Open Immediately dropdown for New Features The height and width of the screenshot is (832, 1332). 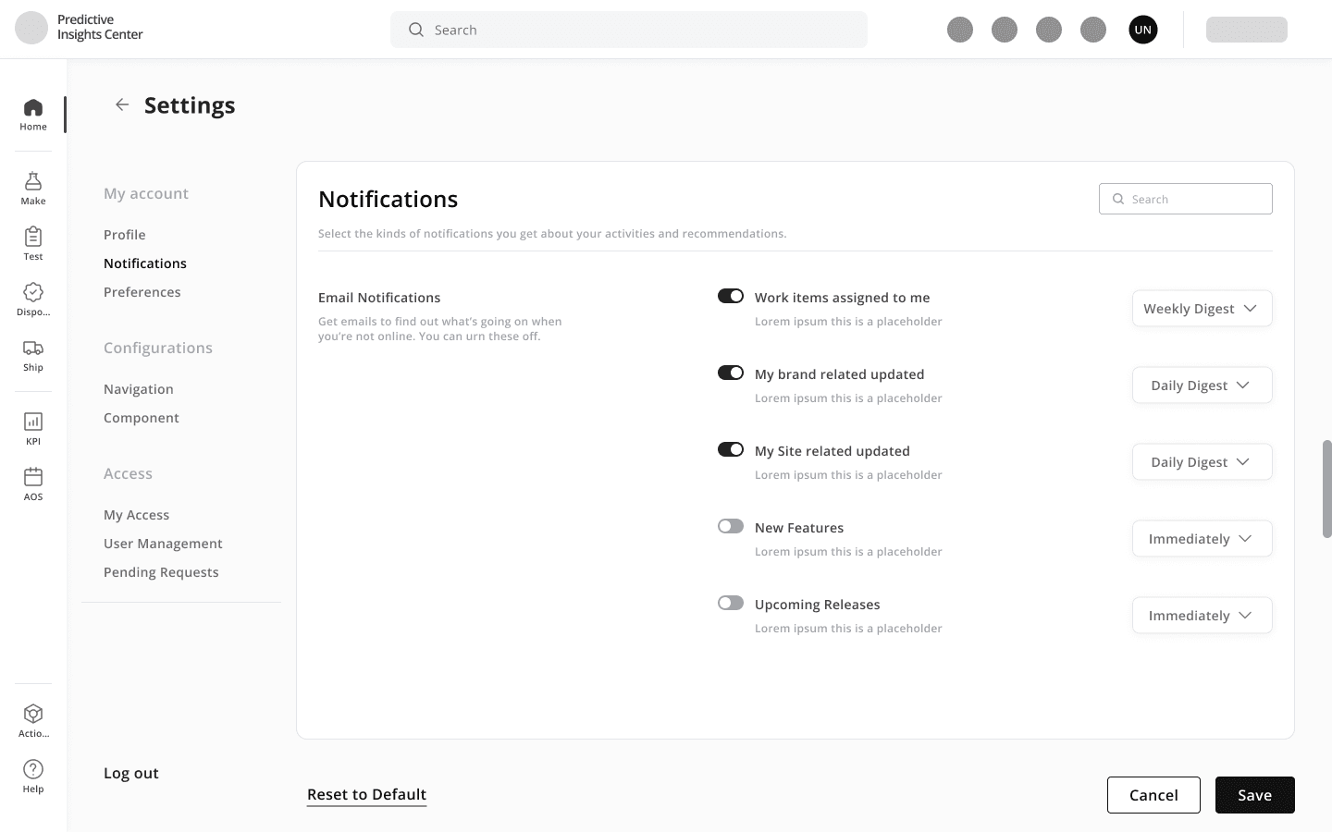pos(1202,539)
